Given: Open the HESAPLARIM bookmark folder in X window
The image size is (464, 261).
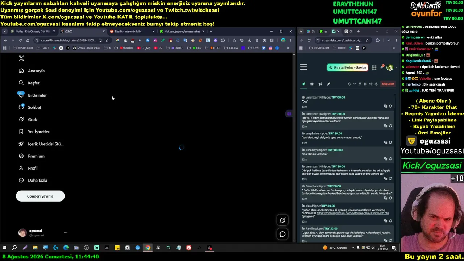Looking at the screenshot, I should tap(22, 48).
